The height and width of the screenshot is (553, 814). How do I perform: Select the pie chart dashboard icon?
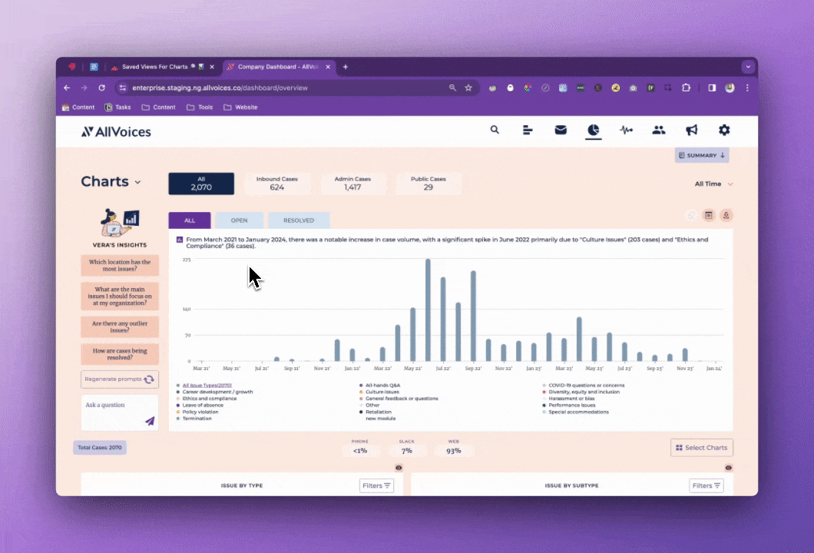(593, 130)
